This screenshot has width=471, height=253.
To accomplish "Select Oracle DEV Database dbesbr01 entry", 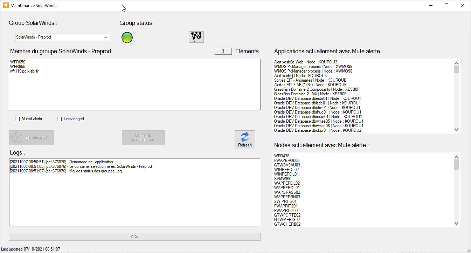I will (317, 98).
